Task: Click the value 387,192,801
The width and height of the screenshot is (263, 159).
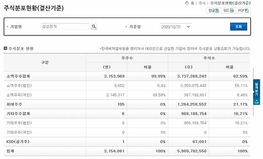Action: 195,95
